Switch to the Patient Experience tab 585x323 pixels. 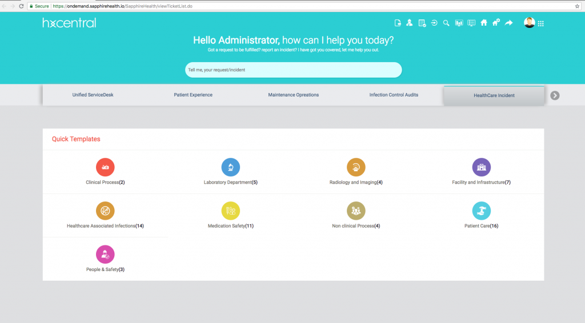point(193,95)
